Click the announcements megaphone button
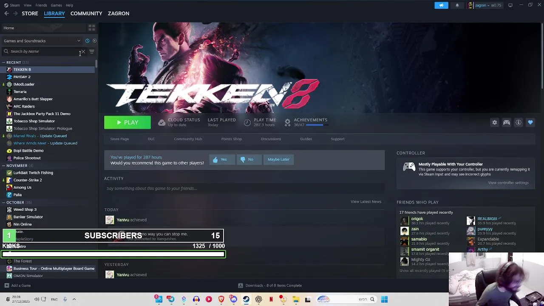The image size is (544, 306). click(441, 5)
